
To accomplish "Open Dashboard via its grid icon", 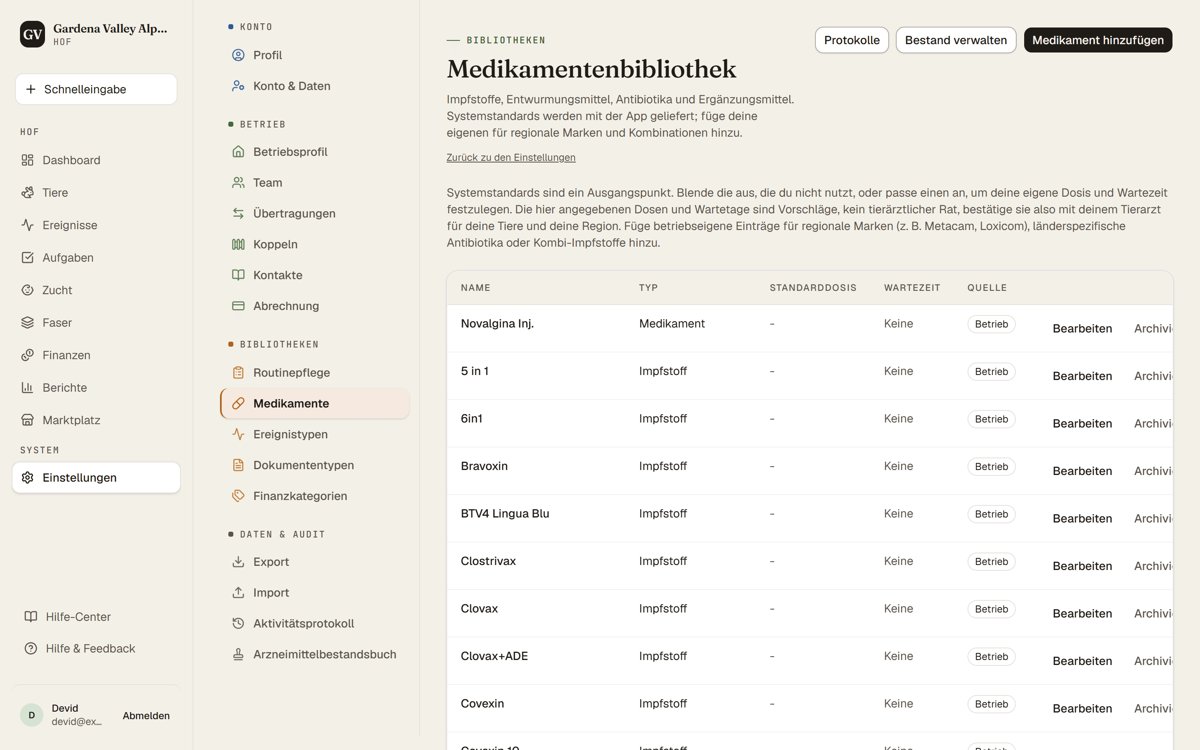I will coord(27,160).
